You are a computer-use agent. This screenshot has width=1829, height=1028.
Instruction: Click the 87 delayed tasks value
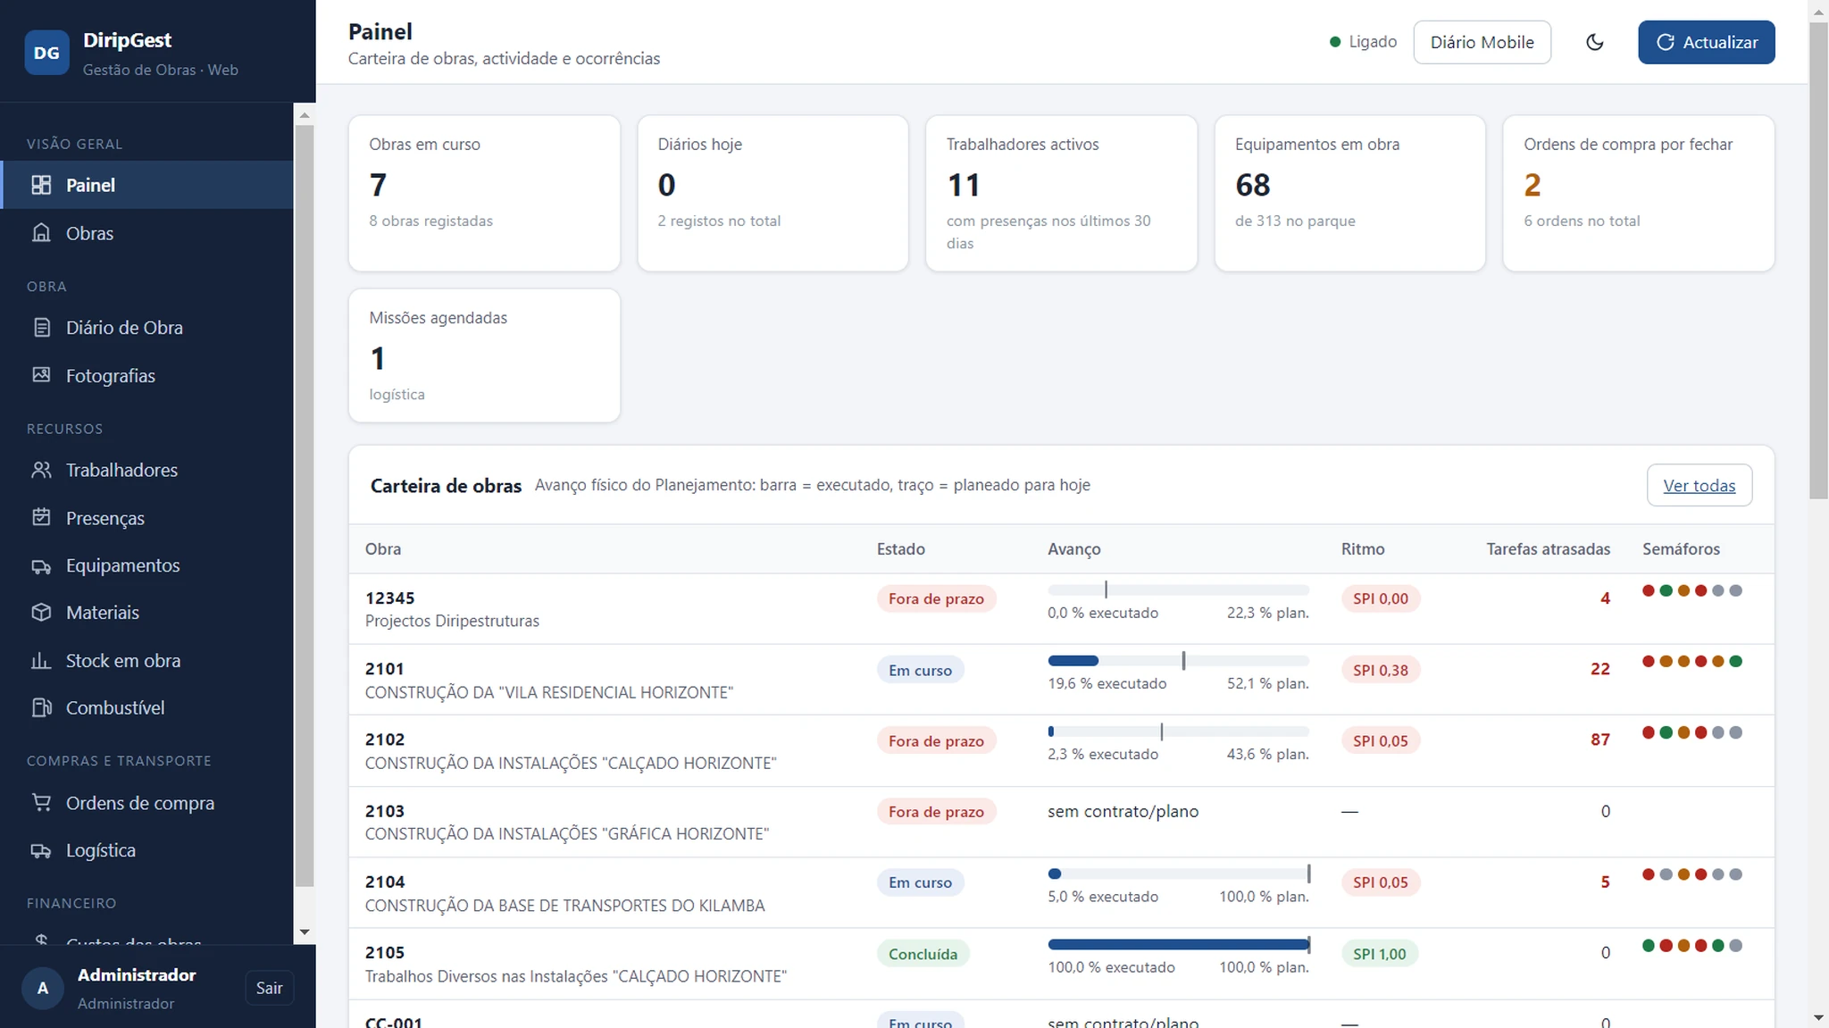click(1599, 740)
